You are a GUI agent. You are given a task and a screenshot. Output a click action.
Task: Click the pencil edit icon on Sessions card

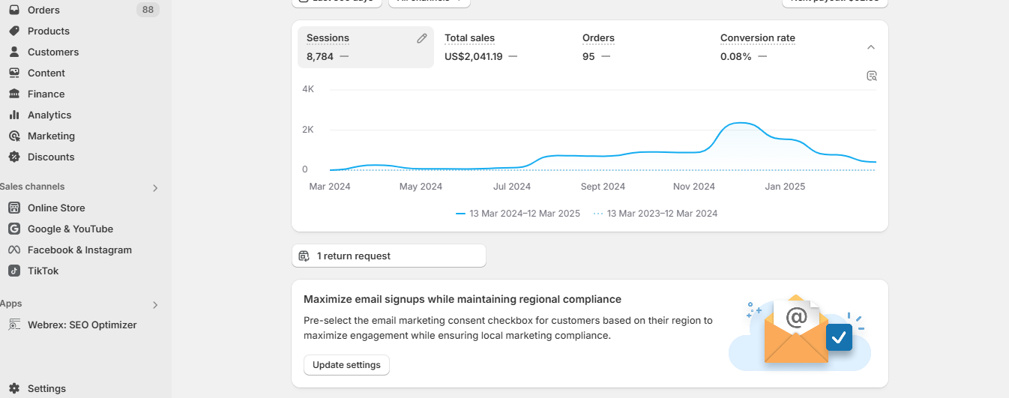point(422,38)
